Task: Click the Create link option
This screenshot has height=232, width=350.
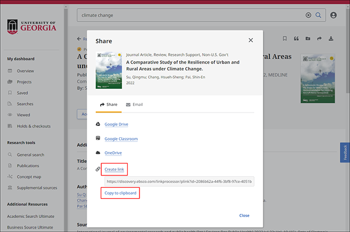Action: (114, 170)
